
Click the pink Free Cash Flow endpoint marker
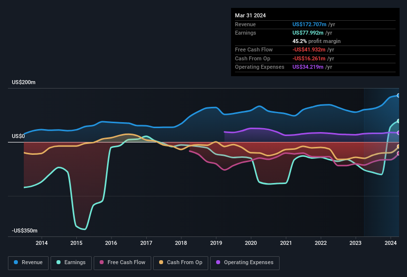click(399, 153)
